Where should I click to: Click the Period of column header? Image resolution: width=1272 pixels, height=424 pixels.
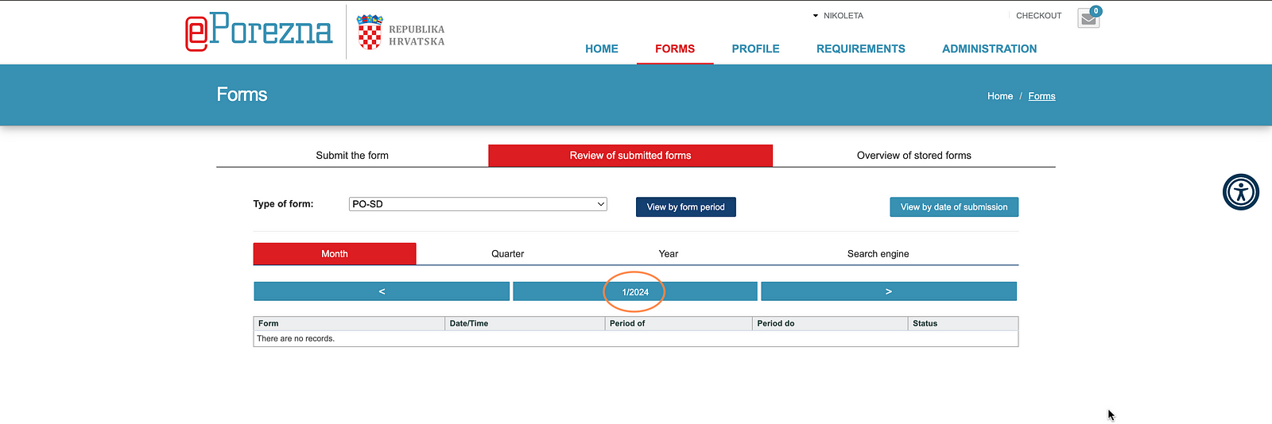[x=678, y=324]
